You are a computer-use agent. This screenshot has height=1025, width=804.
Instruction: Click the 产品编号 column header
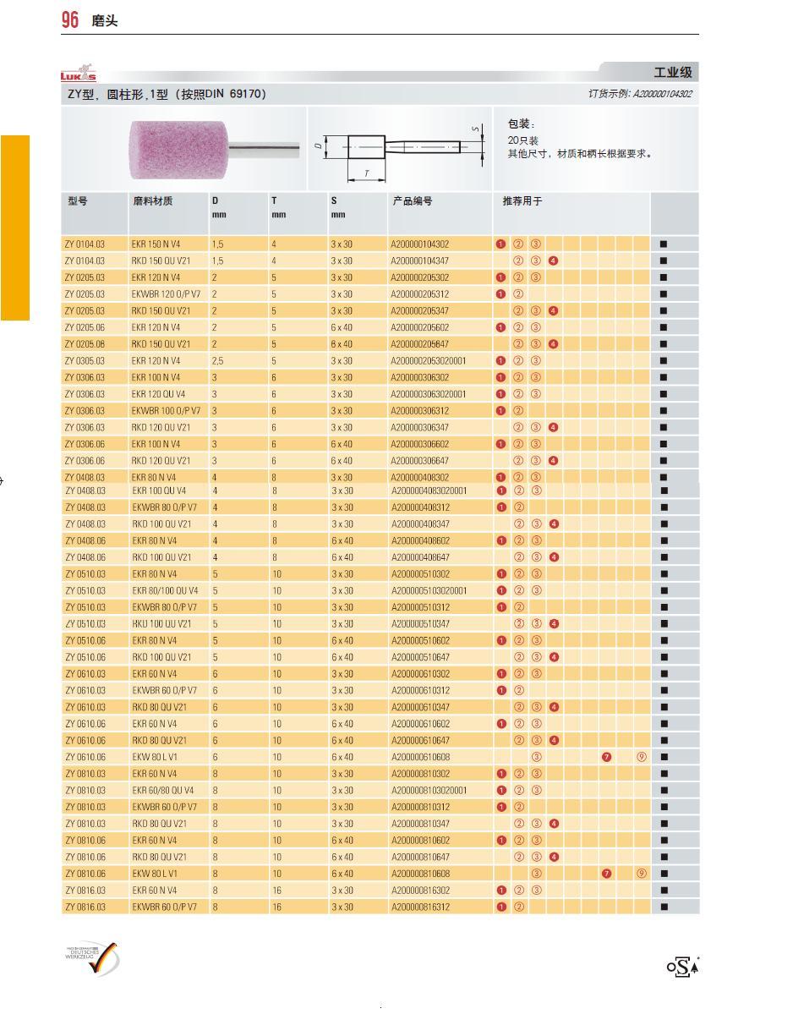tap(413, 201)
